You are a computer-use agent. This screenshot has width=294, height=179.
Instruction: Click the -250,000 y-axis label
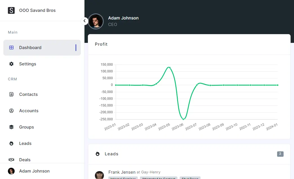106,119
